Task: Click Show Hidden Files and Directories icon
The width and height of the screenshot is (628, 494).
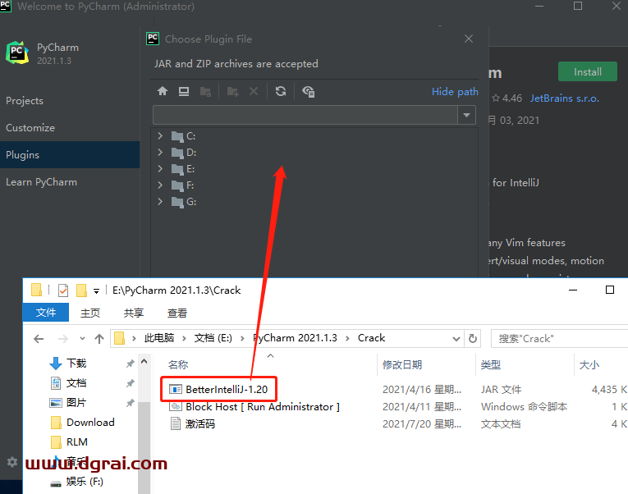Action: click(308, 92)
